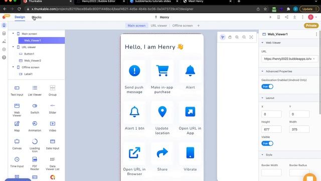This screenshot has height=181, width=321.
Task: Open the URL viewer screen tab
Action: coord(159,26)
